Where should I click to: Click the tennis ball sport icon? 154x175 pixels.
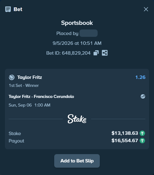12,77
